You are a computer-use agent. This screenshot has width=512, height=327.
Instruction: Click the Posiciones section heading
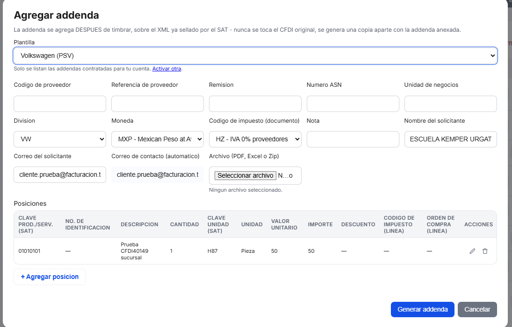click(30, 203)
